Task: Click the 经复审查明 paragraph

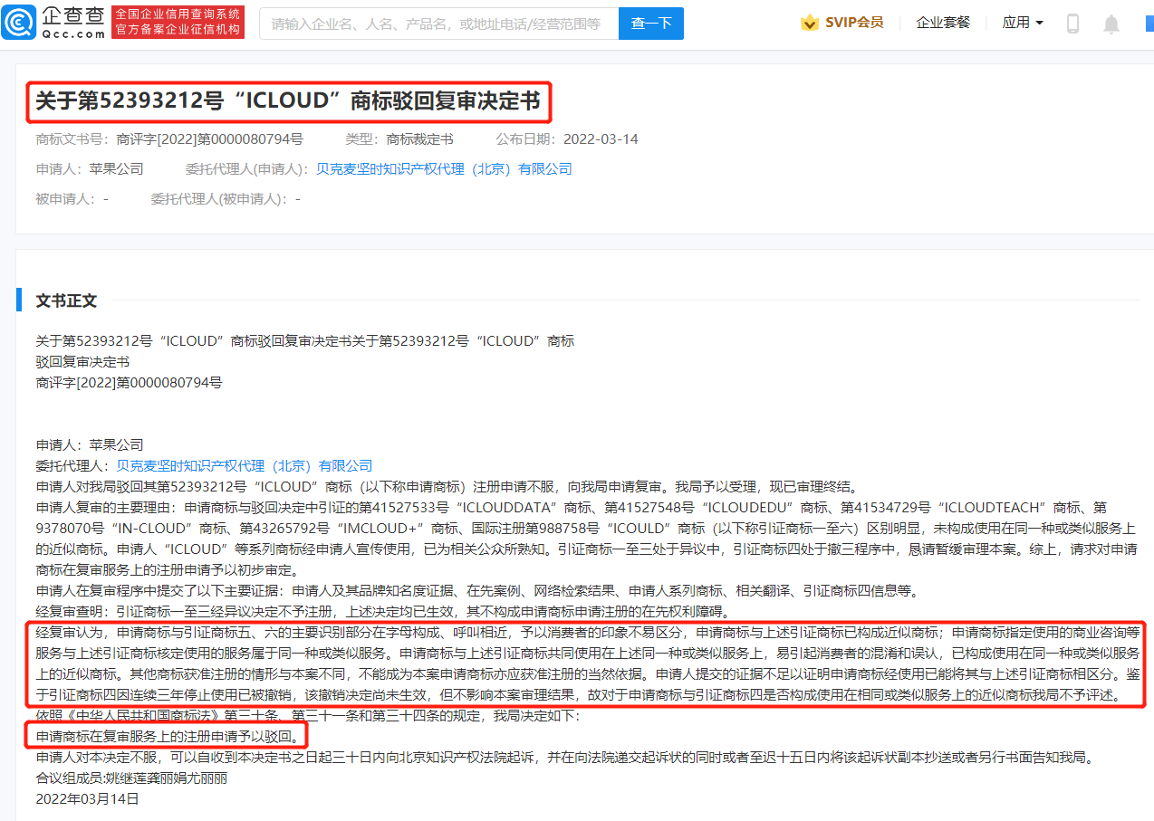Action: 383,611
